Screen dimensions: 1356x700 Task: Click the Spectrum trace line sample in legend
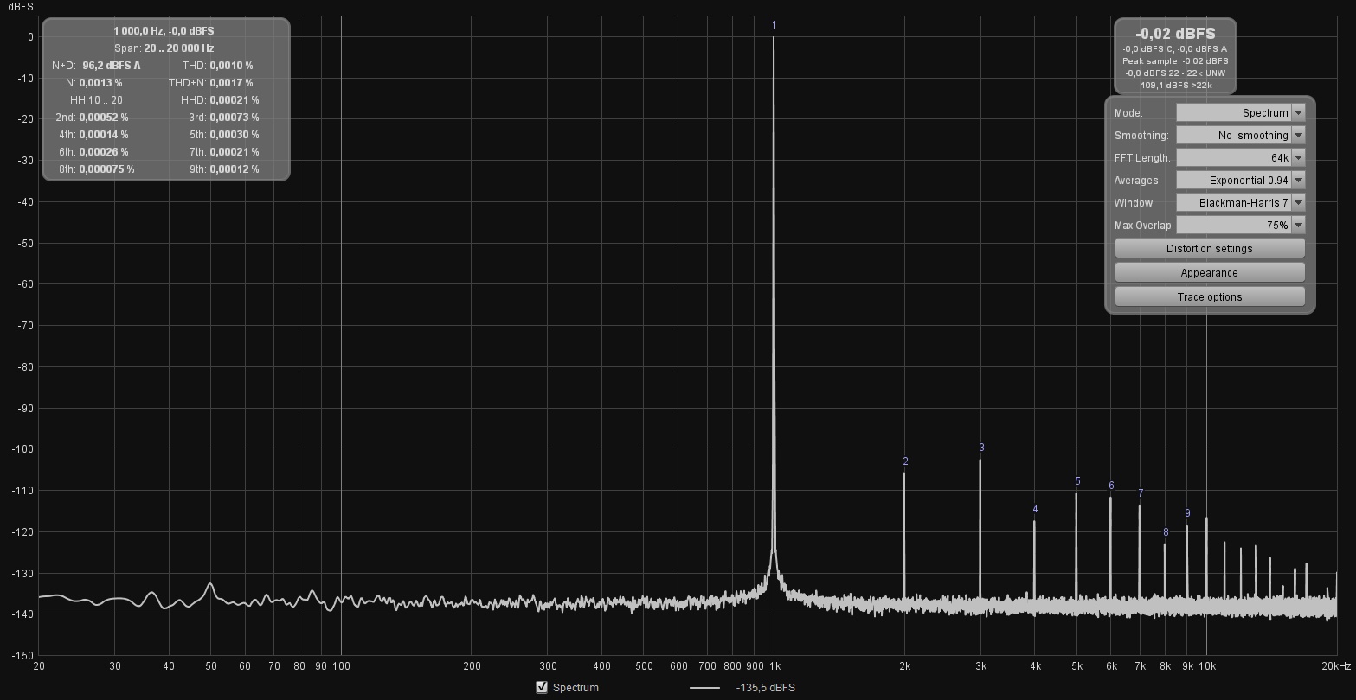click(705, 688)
